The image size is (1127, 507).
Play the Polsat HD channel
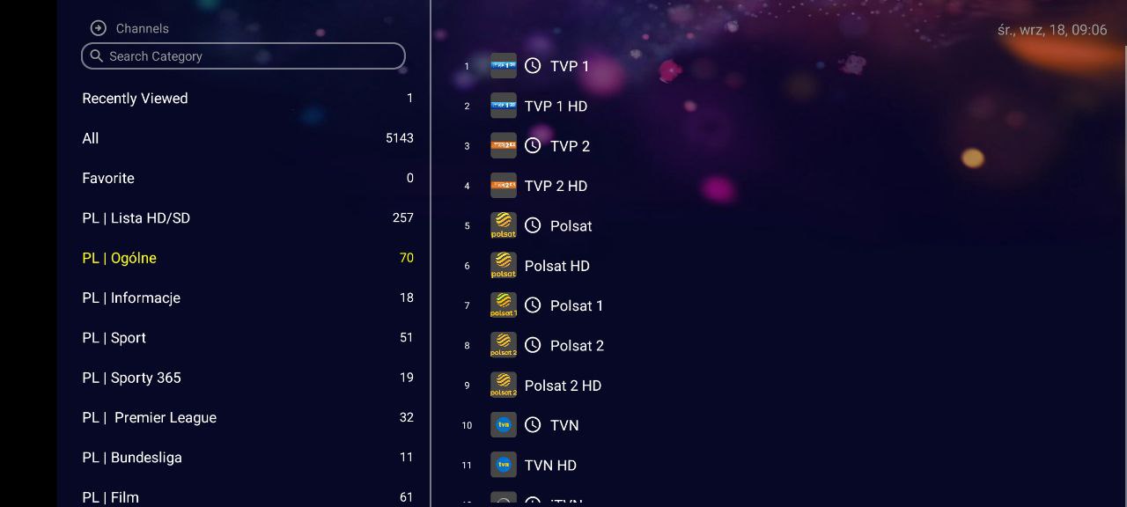(x=556, y=266)
